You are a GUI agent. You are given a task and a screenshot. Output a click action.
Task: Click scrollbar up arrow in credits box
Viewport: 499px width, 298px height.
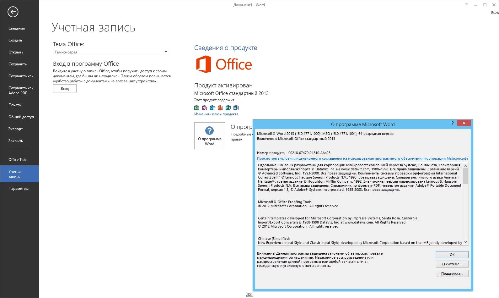[x=465, y=165]
